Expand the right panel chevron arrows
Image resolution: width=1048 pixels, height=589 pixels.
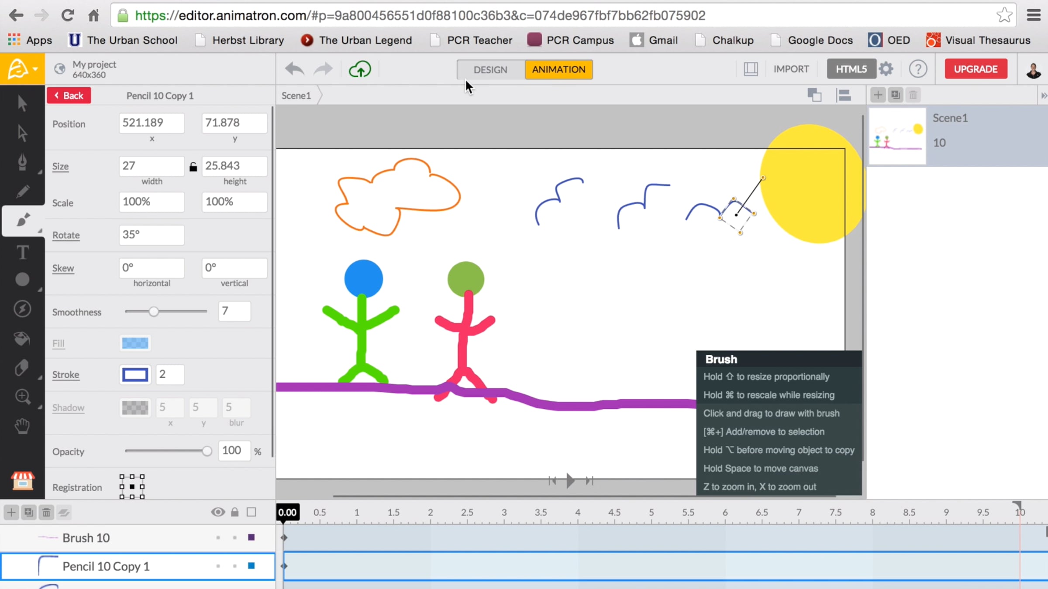[x=1043, y=96]
